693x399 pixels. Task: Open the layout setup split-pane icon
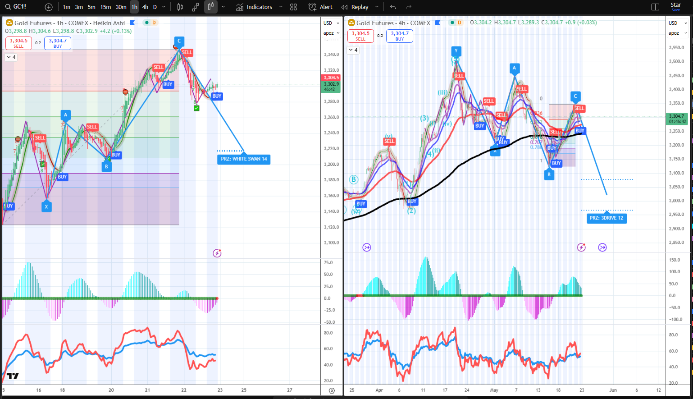656,7
